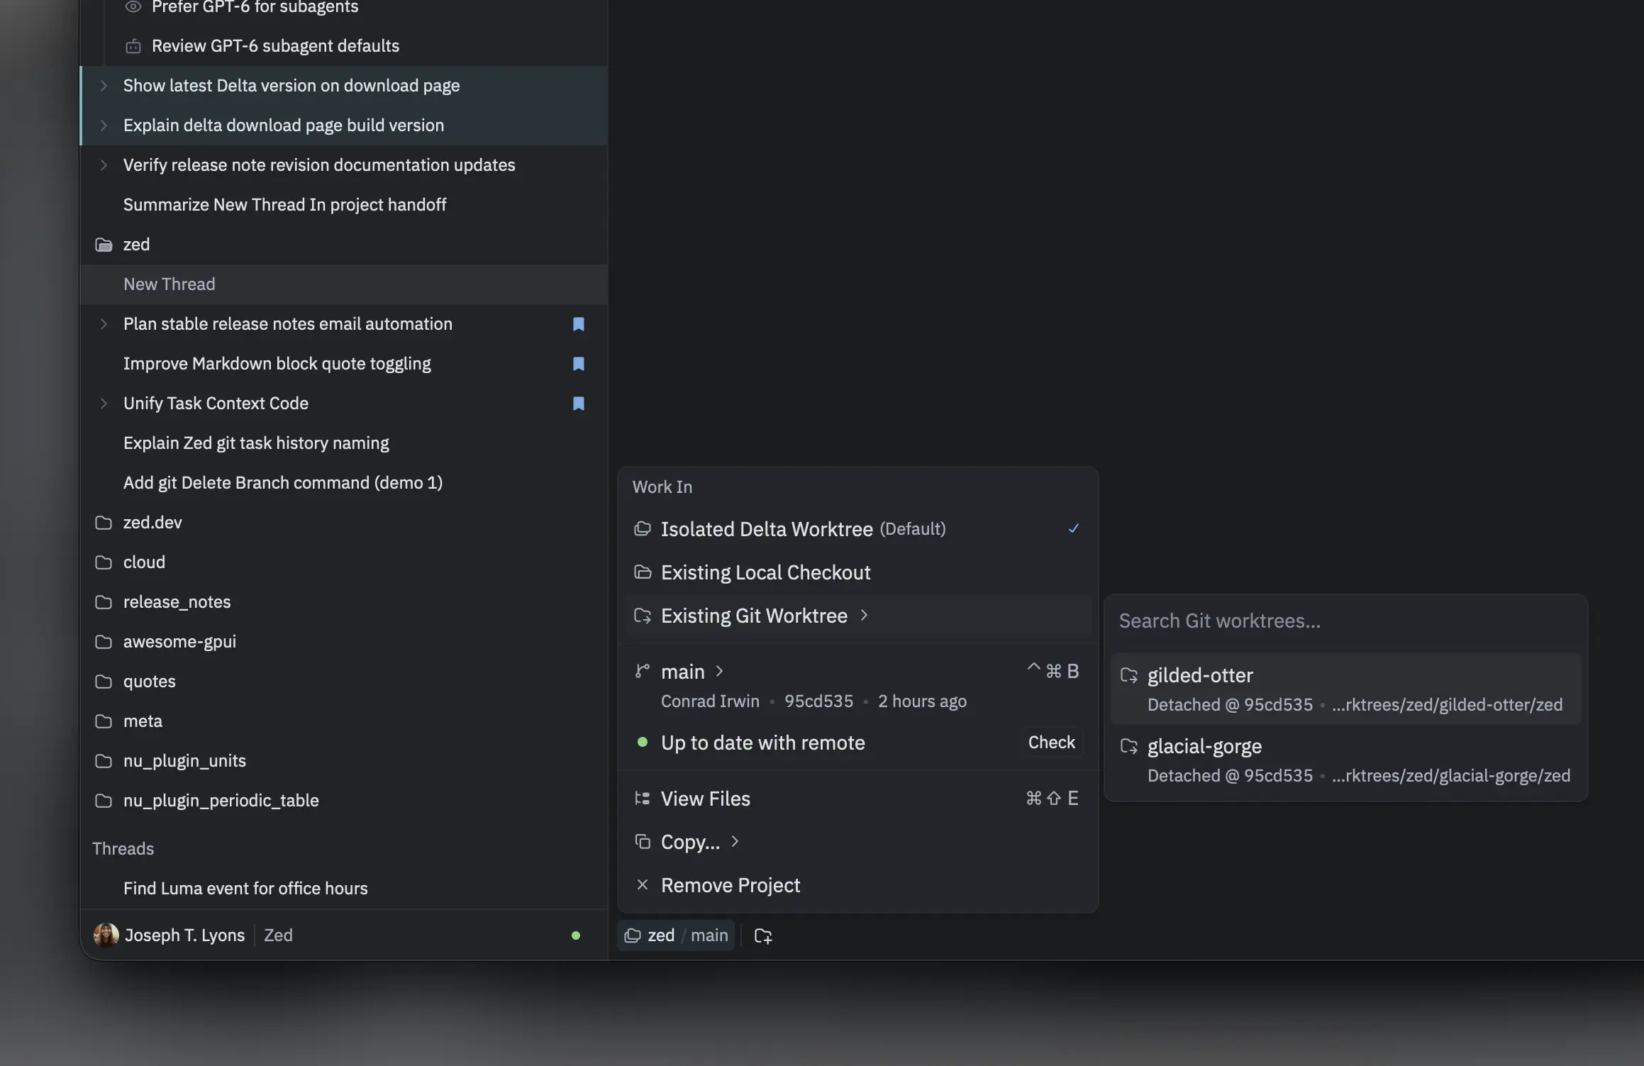
Task: Expand Explain delta download page build version thread
Action: (104, 126)
